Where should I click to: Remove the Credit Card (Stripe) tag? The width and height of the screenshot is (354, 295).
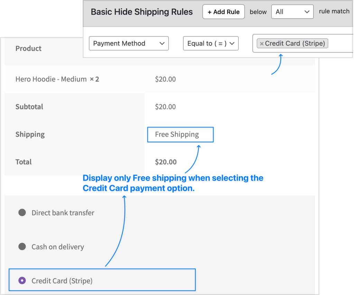(261, 44)
